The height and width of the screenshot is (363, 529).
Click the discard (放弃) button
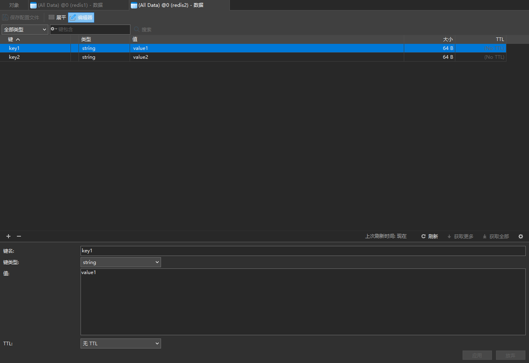[510, 355]
